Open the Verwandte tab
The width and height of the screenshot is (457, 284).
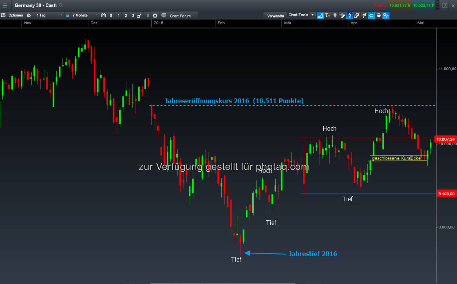tap(275, 16)
